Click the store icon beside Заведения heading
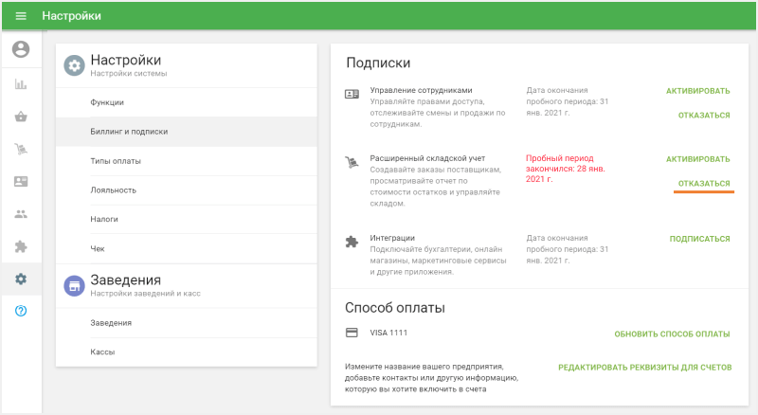 74,286
